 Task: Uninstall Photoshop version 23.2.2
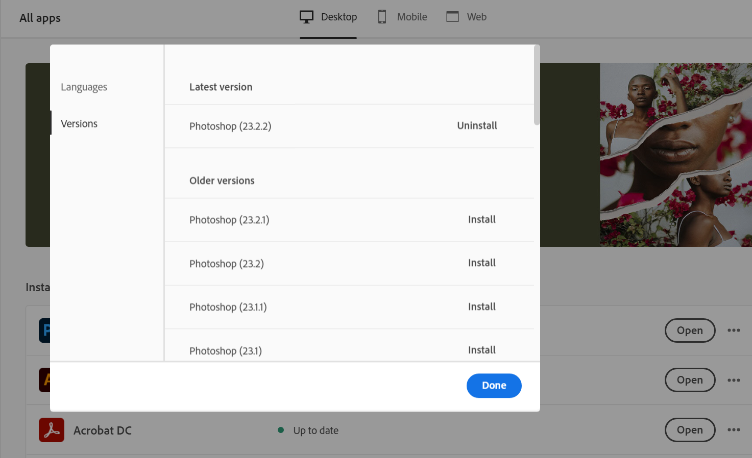point(476,125)
